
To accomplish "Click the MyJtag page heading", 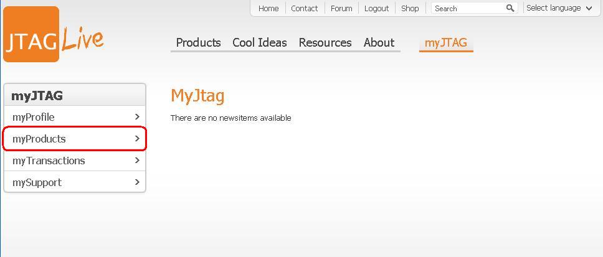I will pos(197,96).
